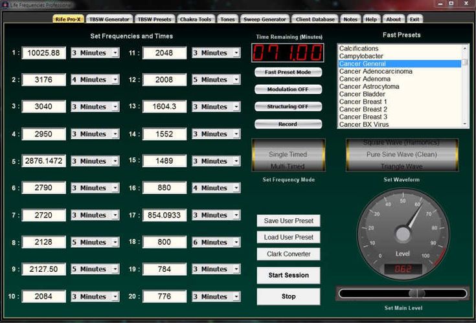This screenshot has width=476, height=323.
Task: Switch to the TBSW Generator tab
Action: coord(109,19)
